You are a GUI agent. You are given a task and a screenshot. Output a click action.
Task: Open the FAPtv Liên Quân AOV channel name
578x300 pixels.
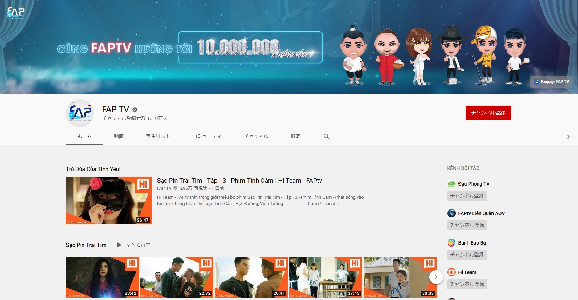(481, 213)
